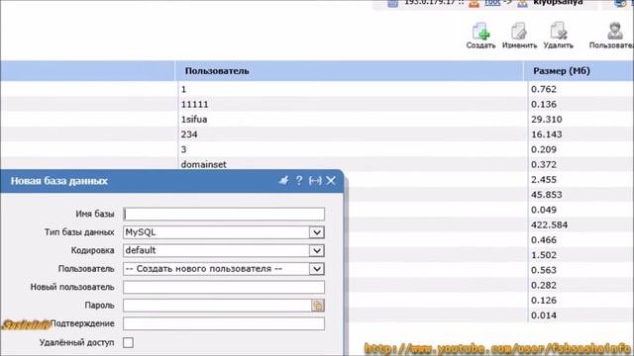Screen dimensions: 634x356
Task: Close the Новая база данных dialog
Action: [x=331, y=180]
